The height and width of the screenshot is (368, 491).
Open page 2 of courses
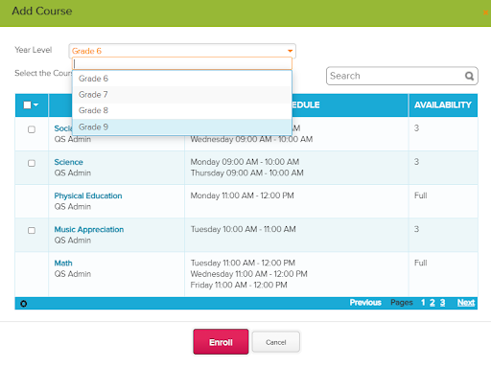[433, 303]
